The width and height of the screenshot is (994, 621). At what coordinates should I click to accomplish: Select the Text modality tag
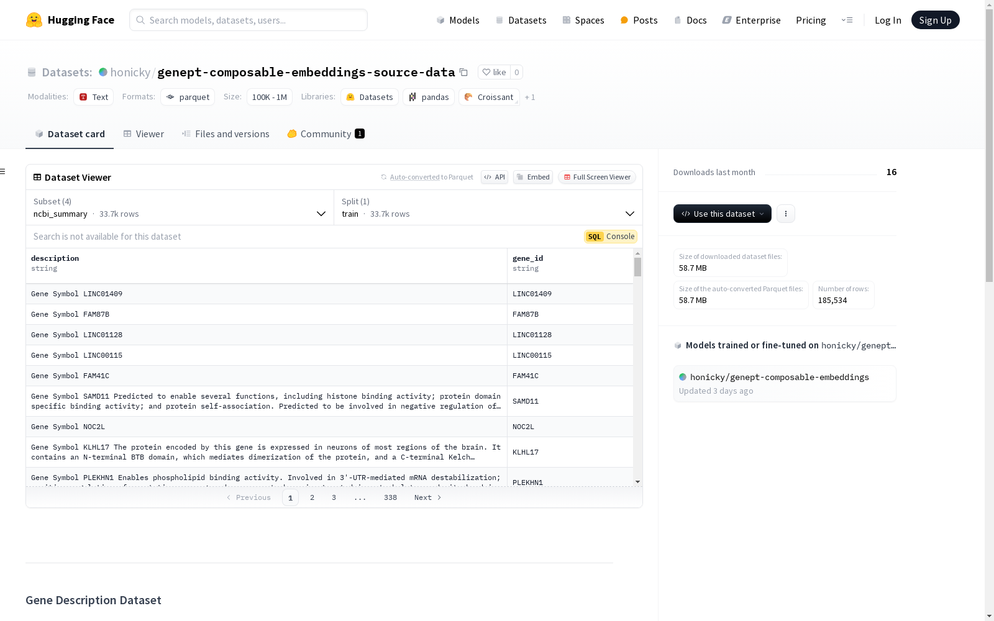point(94,97)
